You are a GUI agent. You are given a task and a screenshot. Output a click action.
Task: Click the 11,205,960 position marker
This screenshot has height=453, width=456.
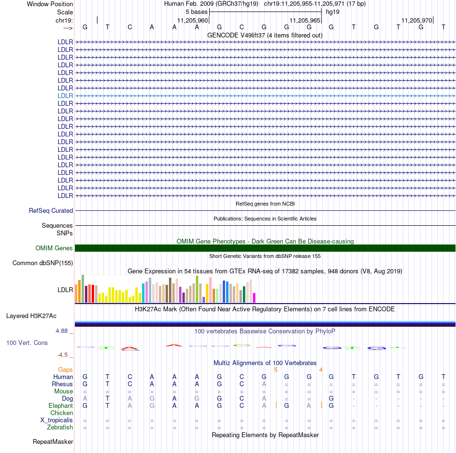click(x=192, y=20)
